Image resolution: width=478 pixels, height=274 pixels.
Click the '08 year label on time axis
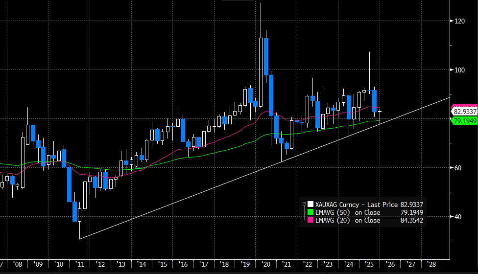[x=18, y=264]
